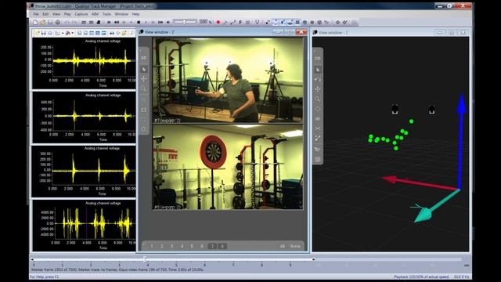Click the bottom analog channel voltage plot
501x282 pixels.
click(84, 226)
